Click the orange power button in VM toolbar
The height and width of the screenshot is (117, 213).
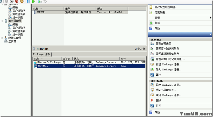pos(22,1)
